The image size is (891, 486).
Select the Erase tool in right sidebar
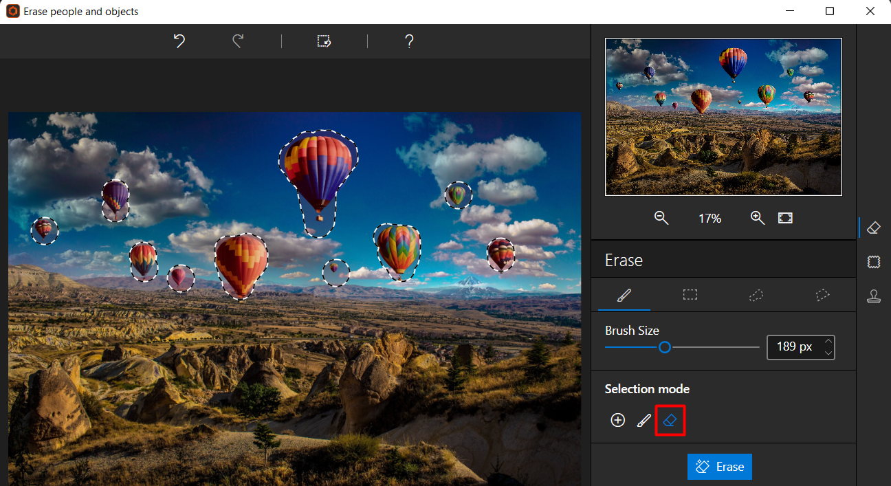tap(874, 228)
